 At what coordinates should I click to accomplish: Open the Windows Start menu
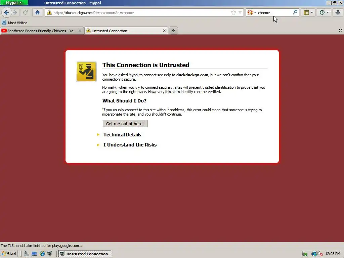(9, 254)
